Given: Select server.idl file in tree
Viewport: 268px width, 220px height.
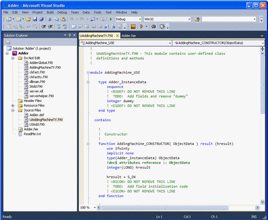Looking at the screenshot, I should point(36,91).
